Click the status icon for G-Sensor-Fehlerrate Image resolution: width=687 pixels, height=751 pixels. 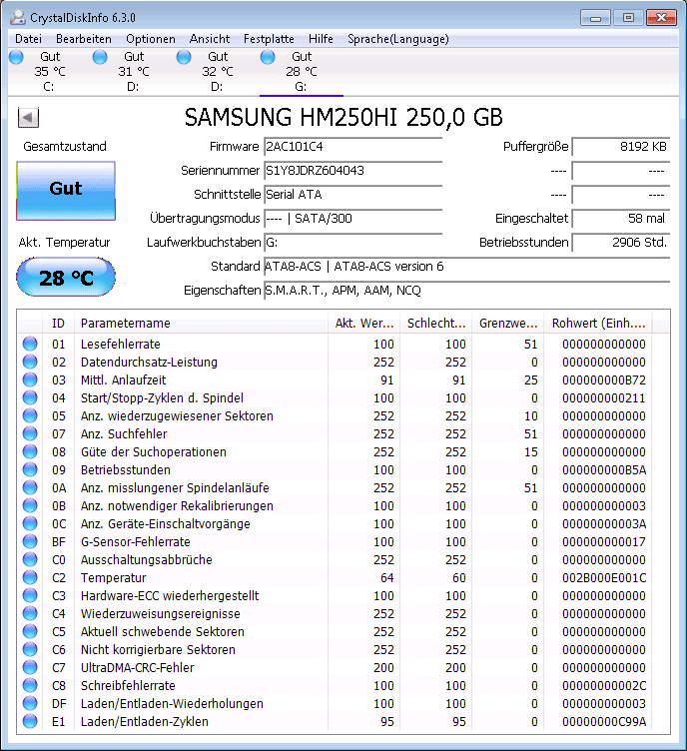(30, 541)
